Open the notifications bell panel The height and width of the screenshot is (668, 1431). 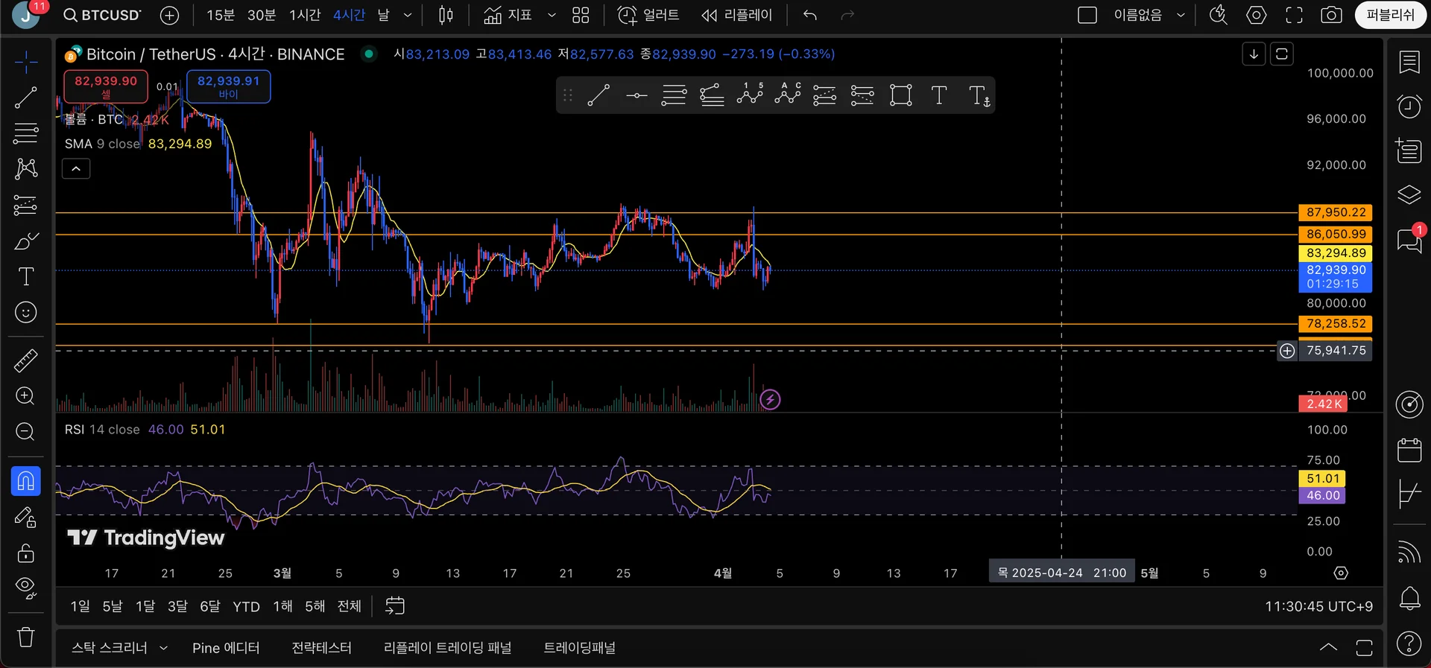[1409, 598]
